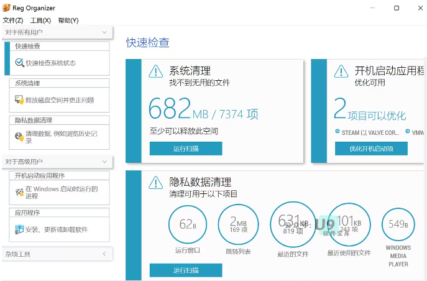Click the startup applications gear icon in sidebar
The image size is (427, 281).
(19, 192)
